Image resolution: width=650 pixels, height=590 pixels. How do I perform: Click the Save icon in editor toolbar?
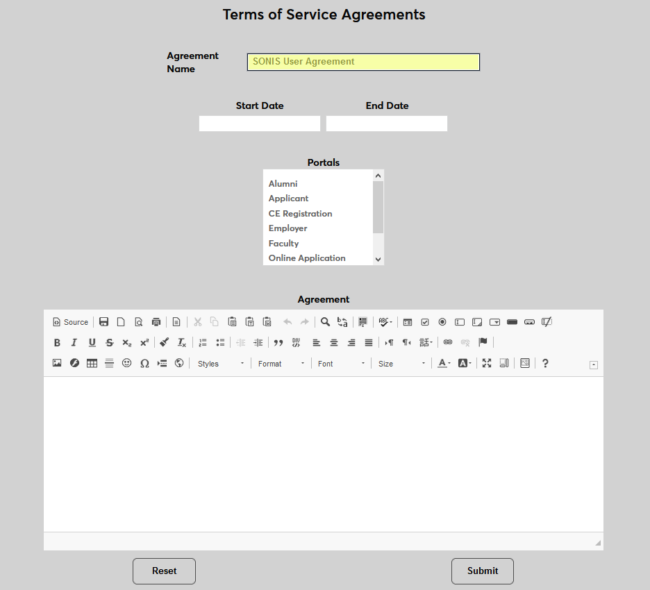pyautogui.click(x=103, y=322)
